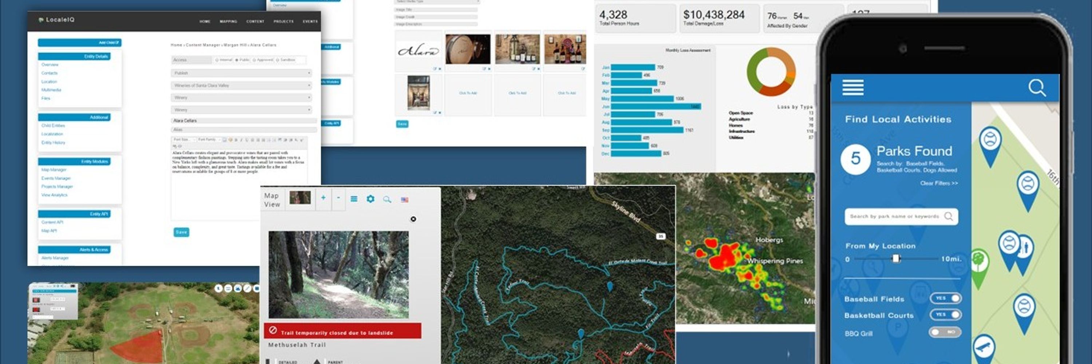Zoom in with the Map View plus button
This screenshot has width=1092, height=364.
[x=324, y=198]
